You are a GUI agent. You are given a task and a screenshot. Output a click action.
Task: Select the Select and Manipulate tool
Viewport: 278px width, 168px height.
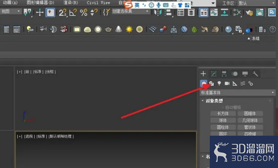[x=40, y=12]
